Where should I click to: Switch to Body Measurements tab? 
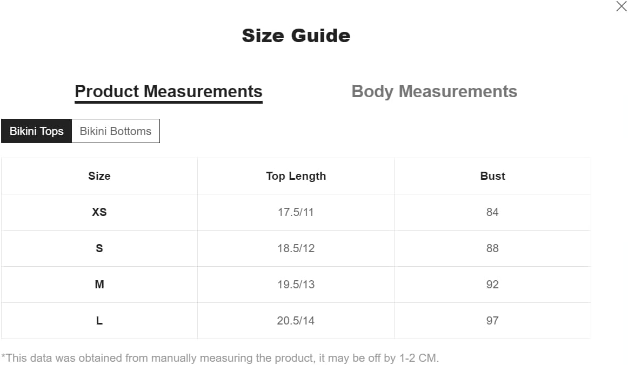[x=434, y=91]
